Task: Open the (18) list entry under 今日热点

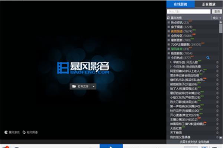Action: click(184, 89)
